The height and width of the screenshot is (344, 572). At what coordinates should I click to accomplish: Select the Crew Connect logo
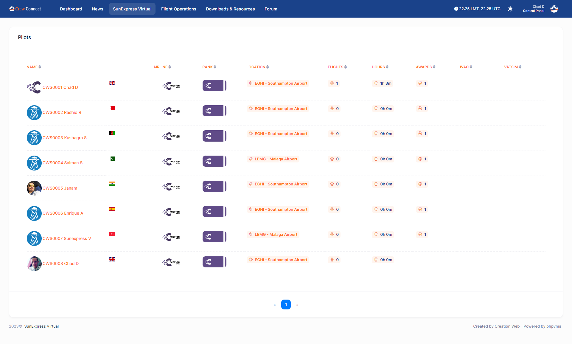point(25,9)
